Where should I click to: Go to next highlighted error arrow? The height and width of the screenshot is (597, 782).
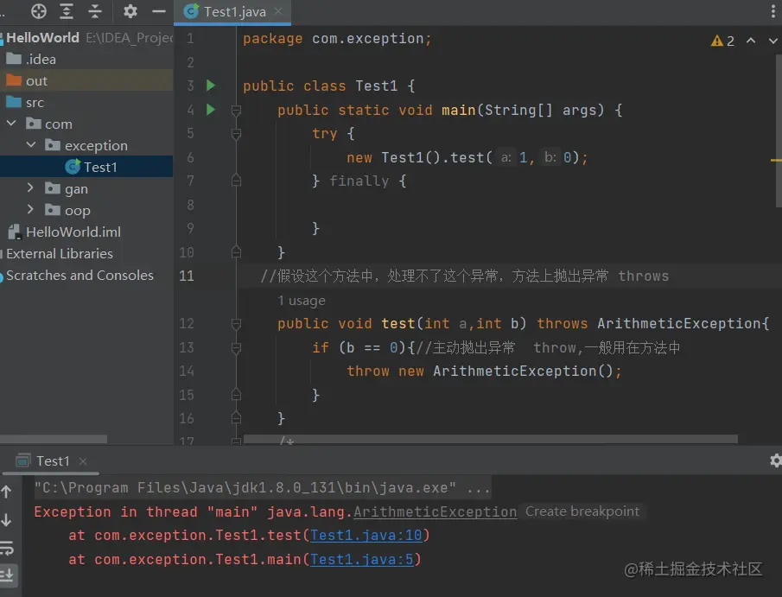pyautogui.click(x=772, y=41)
